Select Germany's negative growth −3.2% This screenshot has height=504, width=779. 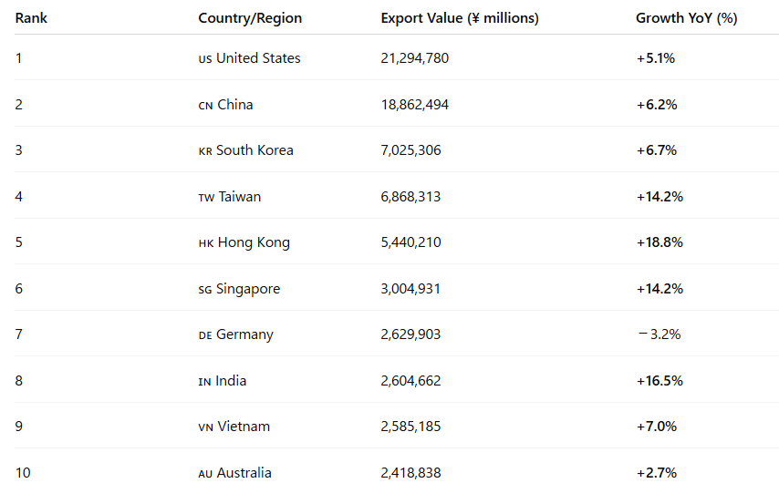click(658, 334)
